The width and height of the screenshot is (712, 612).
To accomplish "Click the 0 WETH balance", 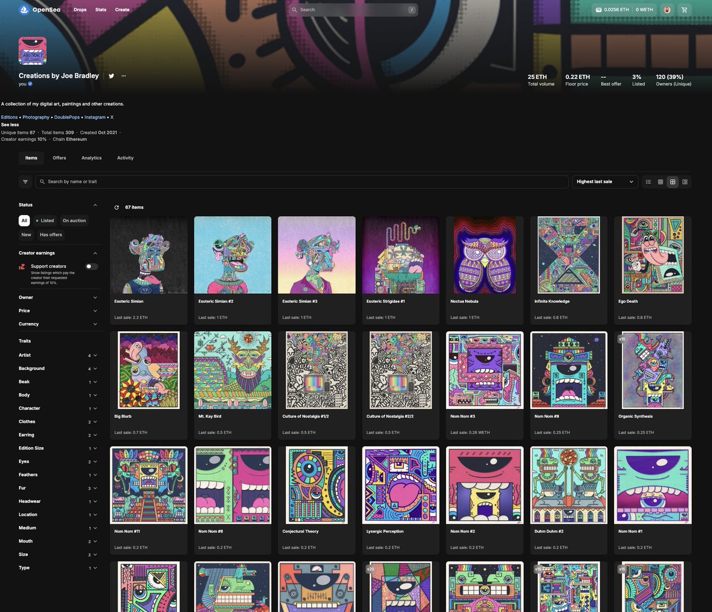I will (644, 9).
